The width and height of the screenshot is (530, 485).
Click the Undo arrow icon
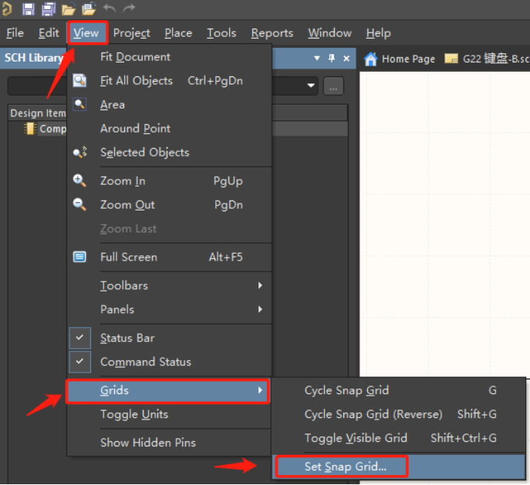tap(109, 9)
